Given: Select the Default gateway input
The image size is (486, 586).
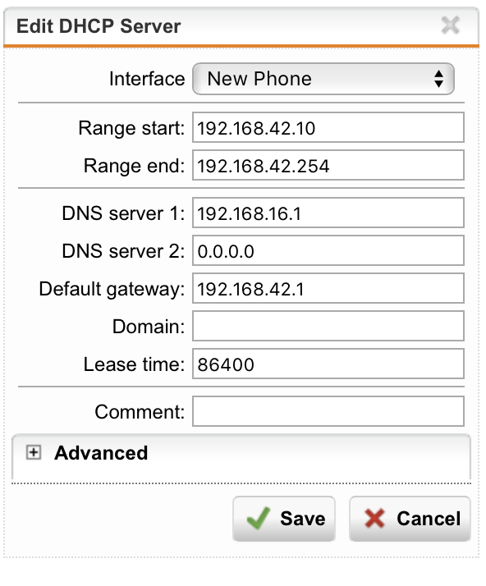Looking at the screenshot, I should [328, 289].
